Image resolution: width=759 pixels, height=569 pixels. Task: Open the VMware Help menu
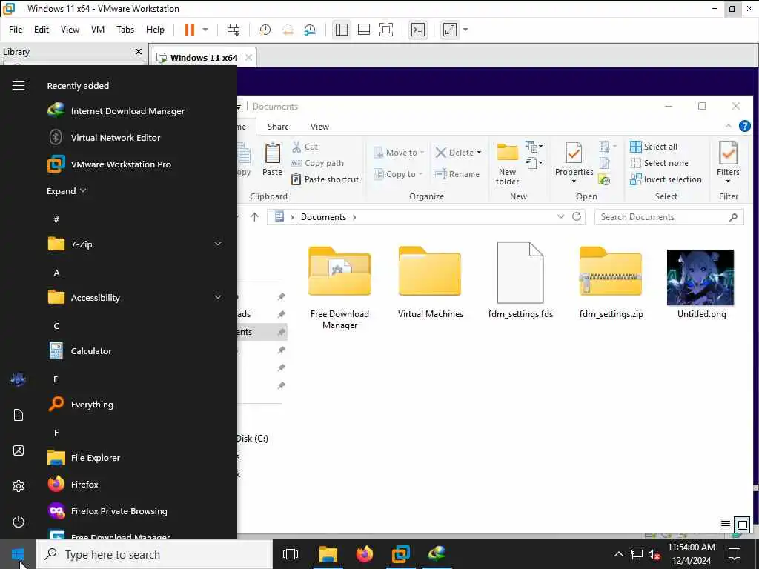(155, 30)
